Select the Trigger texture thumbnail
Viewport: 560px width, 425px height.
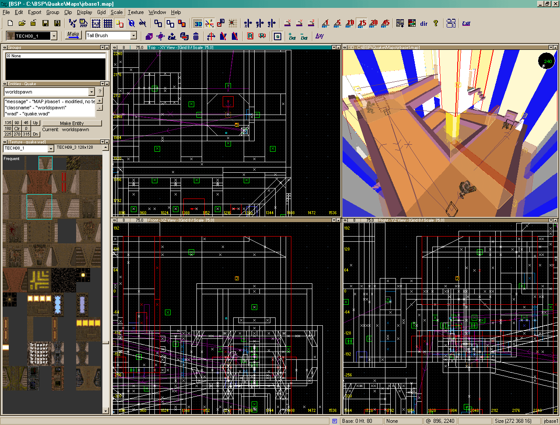pos(39,353)
